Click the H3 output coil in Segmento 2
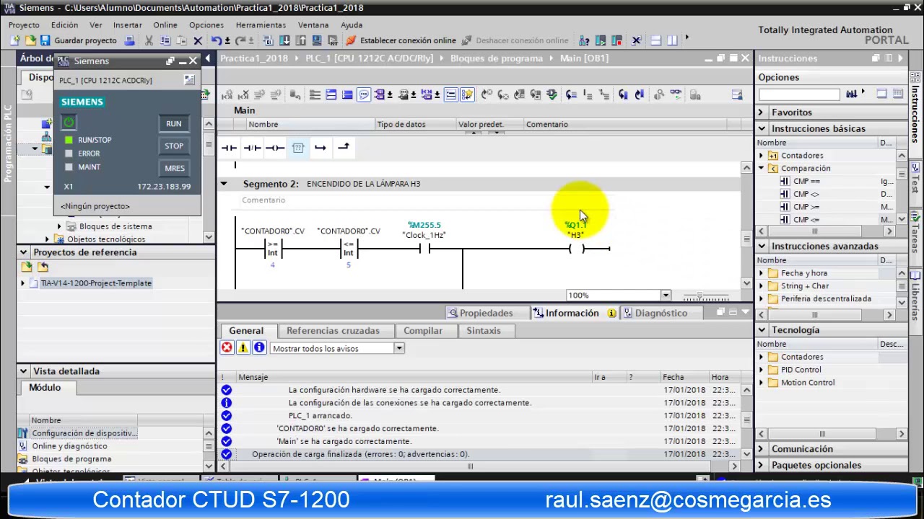 pyautogui.click(x=576, y=249)
